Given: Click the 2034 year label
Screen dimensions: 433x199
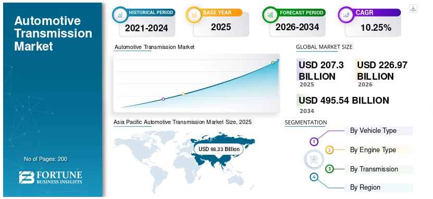Looking at the screenshot, I should click(x=307, y=111).
